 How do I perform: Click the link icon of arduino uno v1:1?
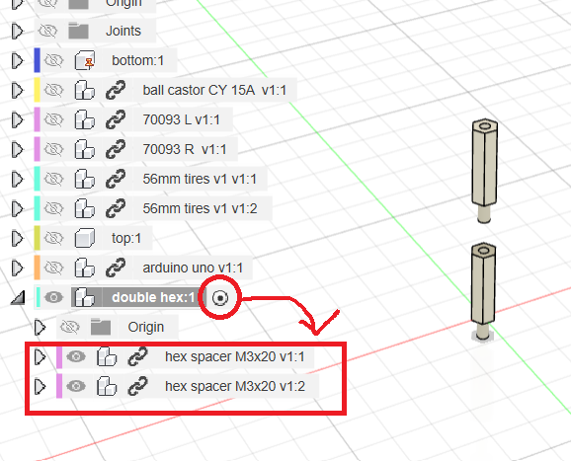click(116, 269)
